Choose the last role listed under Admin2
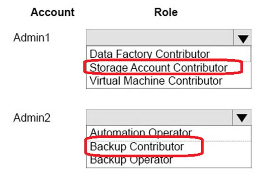The image size is (255, 174). (x=131, y=160)
